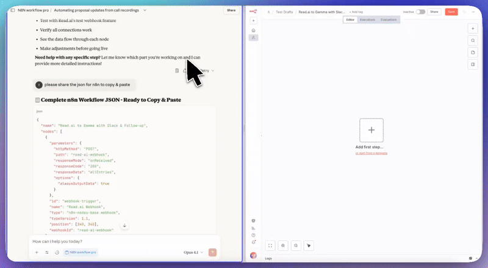
Task: Open the notifications bell in n8n sidebar
Action: coord(253,242)
